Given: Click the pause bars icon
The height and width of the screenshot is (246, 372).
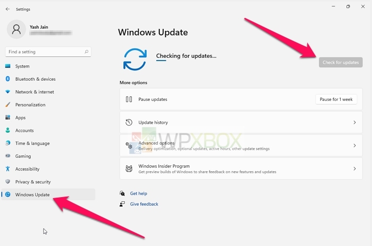Looking at the screenshot, I should click(x=129, y=99).
